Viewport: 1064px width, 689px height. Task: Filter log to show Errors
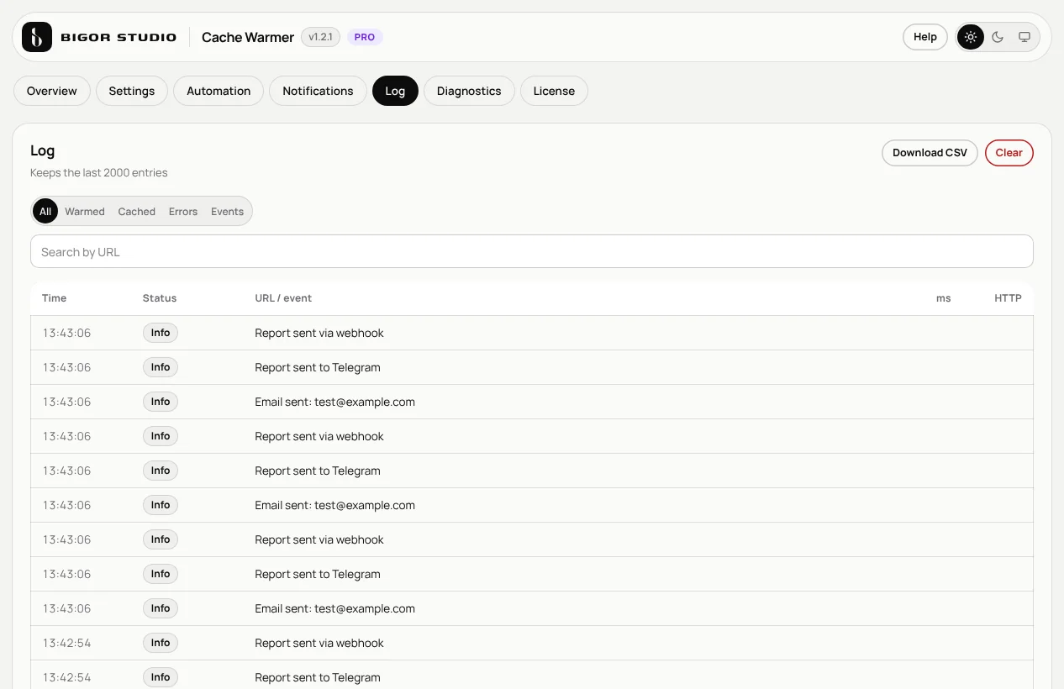click(x=183, y=212)
